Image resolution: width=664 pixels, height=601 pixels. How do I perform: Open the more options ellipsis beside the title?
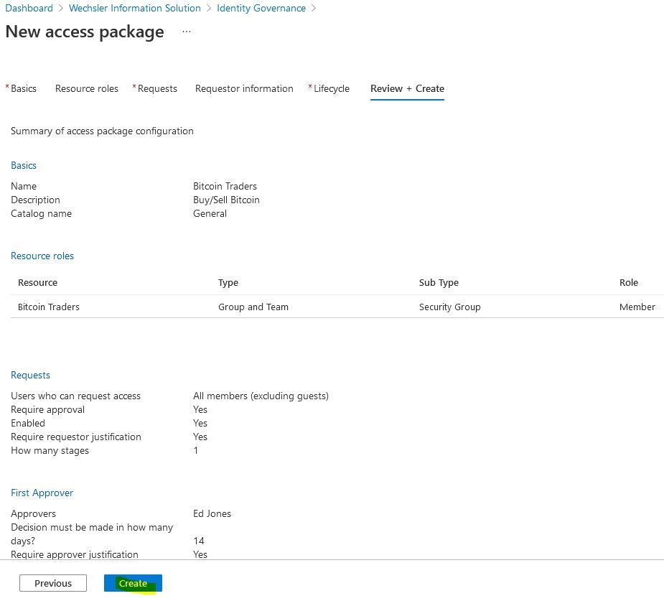click(x=187, y=32)
